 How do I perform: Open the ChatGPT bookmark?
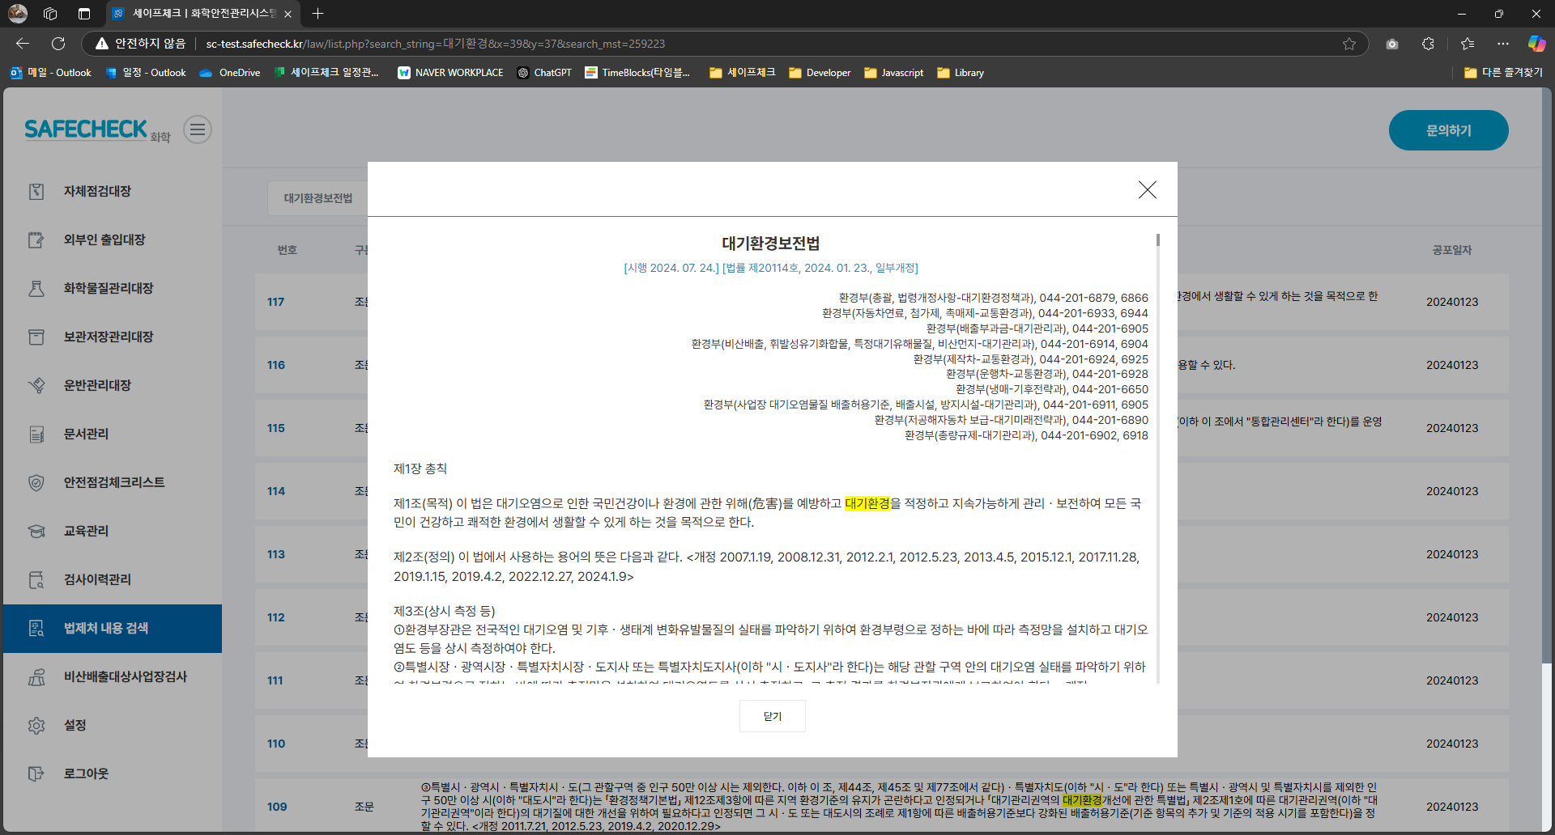[x=544, y=73]
